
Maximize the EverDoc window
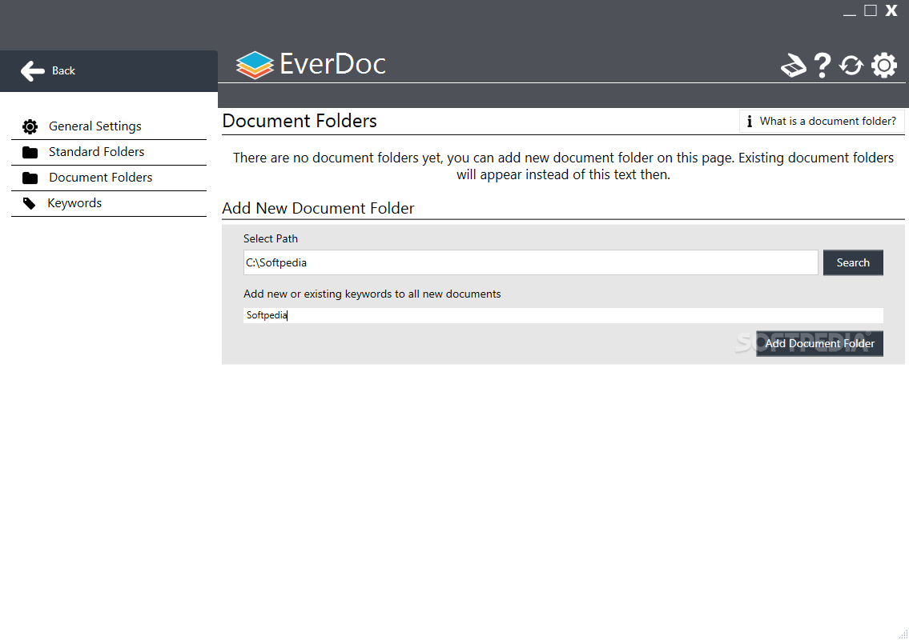[871, 10]
